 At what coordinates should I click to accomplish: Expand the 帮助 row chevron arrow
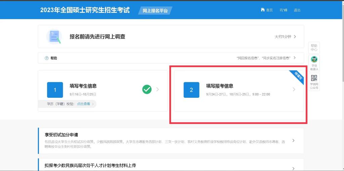tap(295, 58)
